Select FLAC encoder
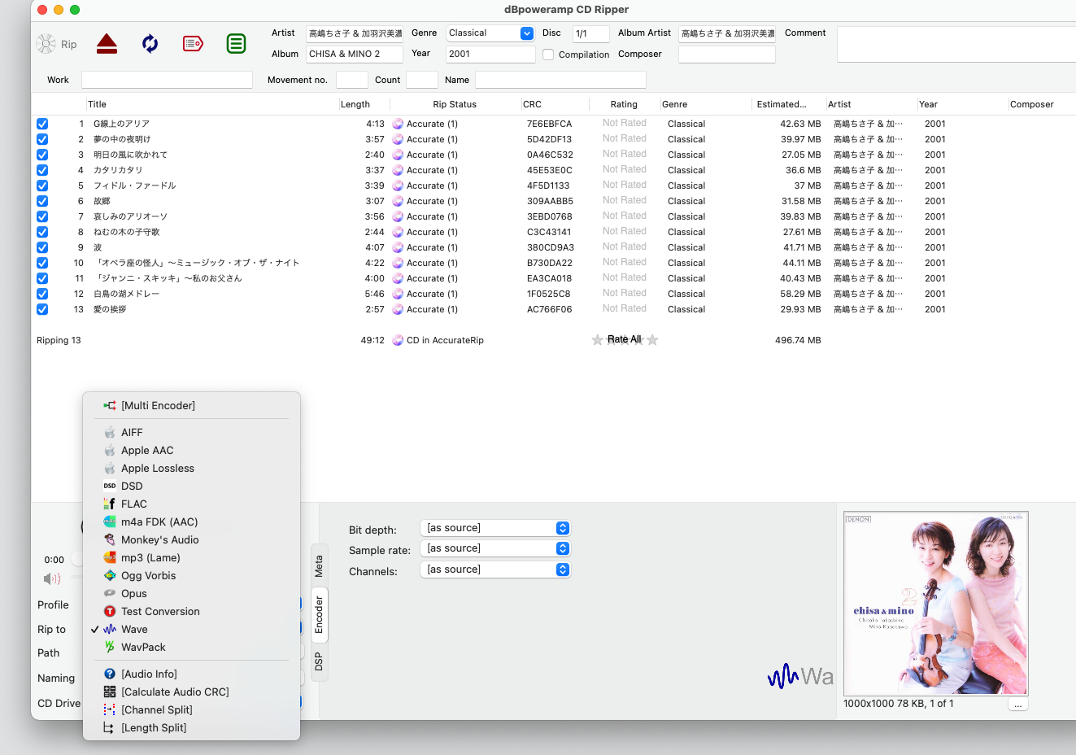The image size is (1076, 755). click(192, 504)
